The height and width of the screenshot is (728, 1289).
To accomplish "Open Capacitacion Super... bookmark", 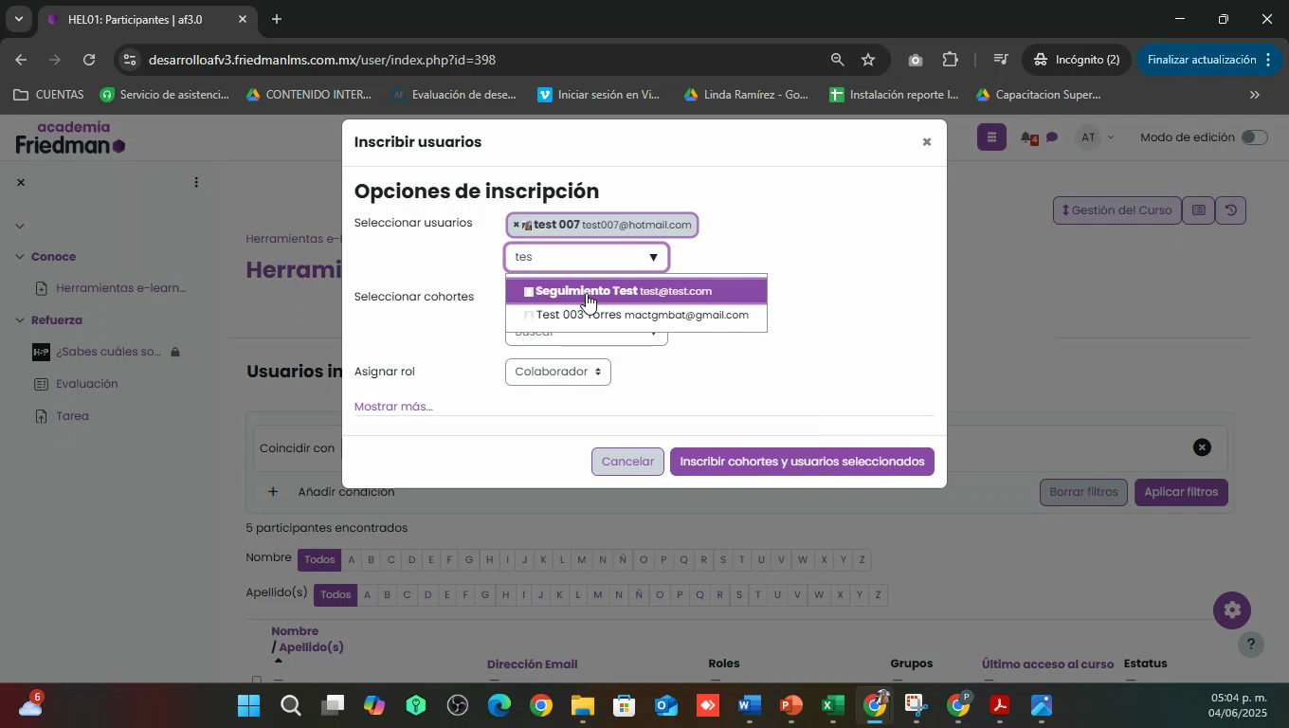I will click(1038, 95).
